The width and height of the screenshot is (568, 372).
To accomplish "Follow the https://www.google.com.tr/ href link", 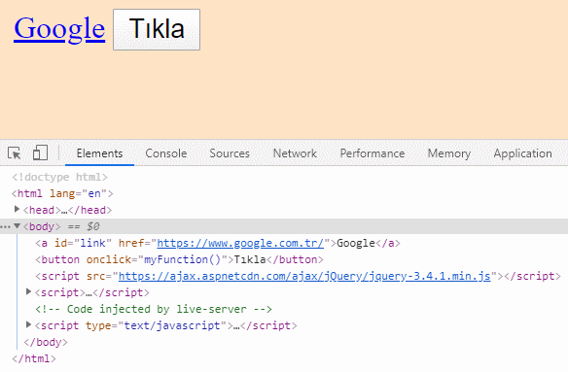I will (x=240, y=243).
